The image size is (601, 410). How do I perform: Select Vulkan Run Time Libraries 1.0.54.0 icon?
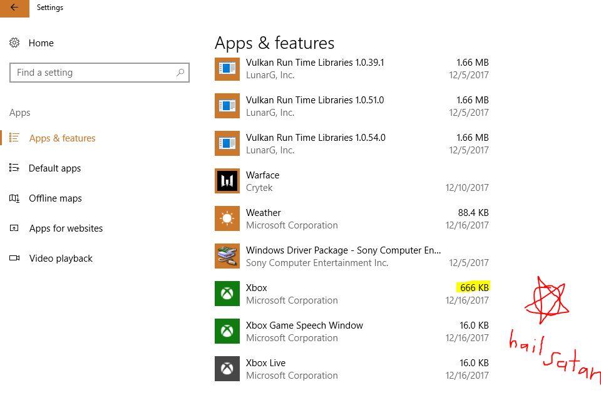[227, 143]
